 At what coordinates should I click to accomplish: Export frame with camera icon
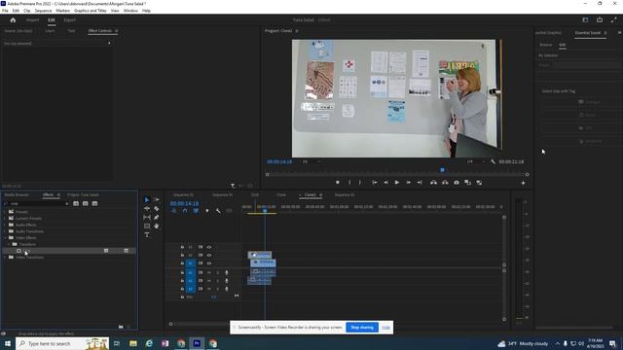click(x=457, y=183)
